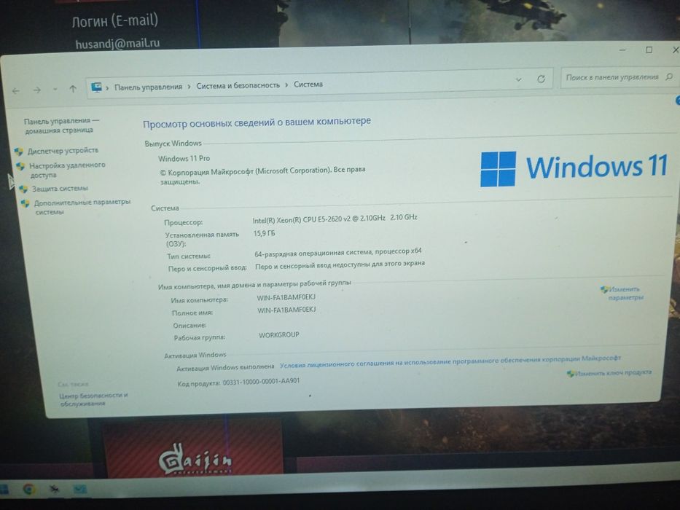Viewport: 680px width, 510px height.
Task: Open Защита системы link
Action: [x=60, y=188]
